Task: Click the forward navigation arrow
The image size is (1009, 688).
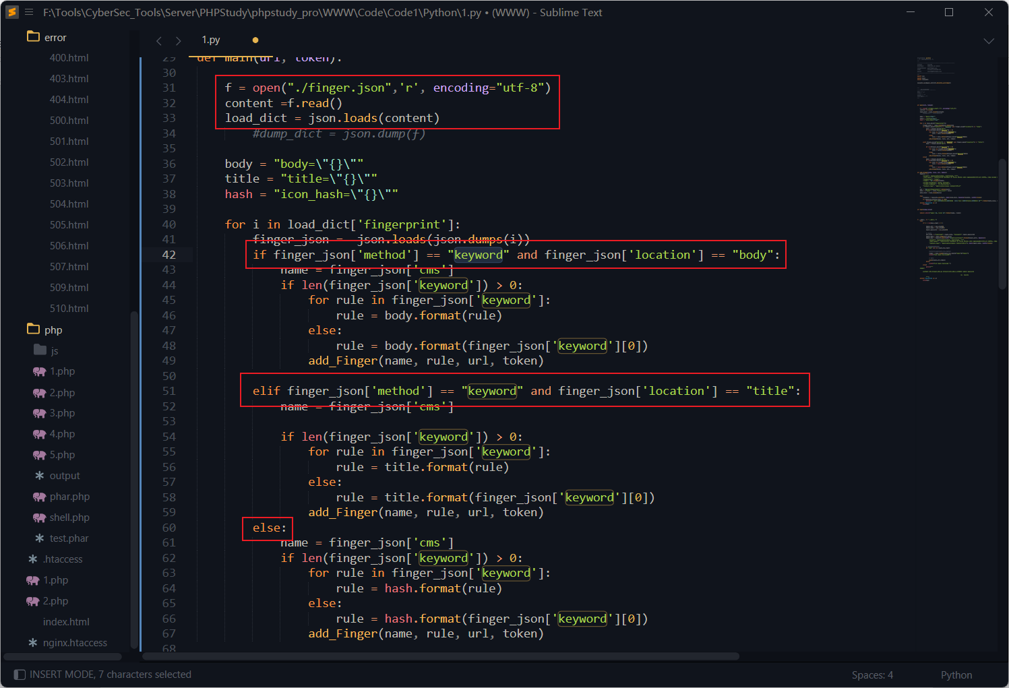Action: (x=178, y=41)
